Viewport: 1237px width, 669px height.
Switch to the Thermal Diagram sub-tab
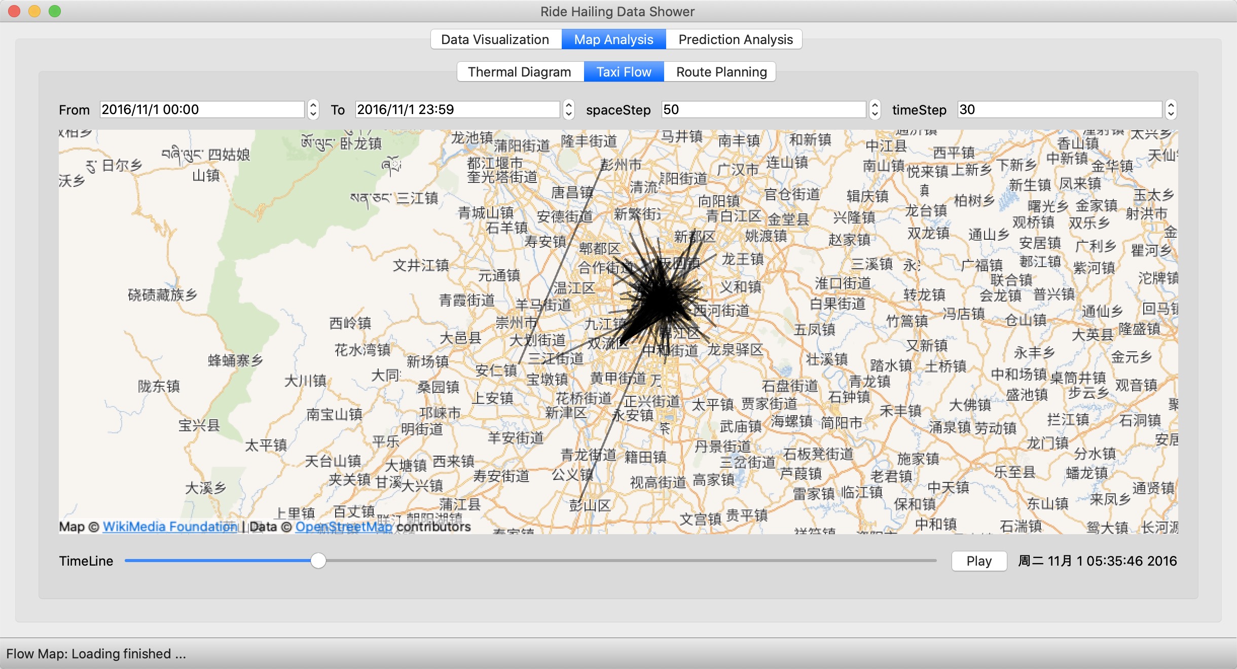point(519,72)
